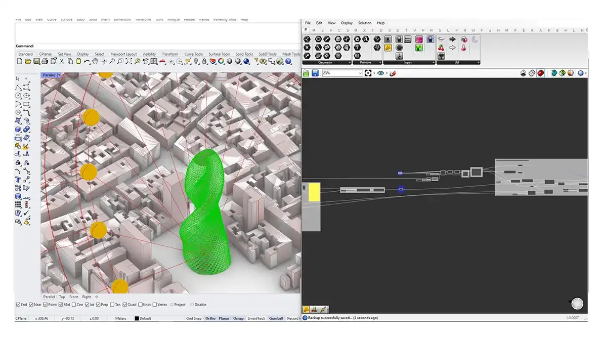Toggle the Near osnap checkbox
Viewport: 602px width, 337px height.
click(31, 305)
